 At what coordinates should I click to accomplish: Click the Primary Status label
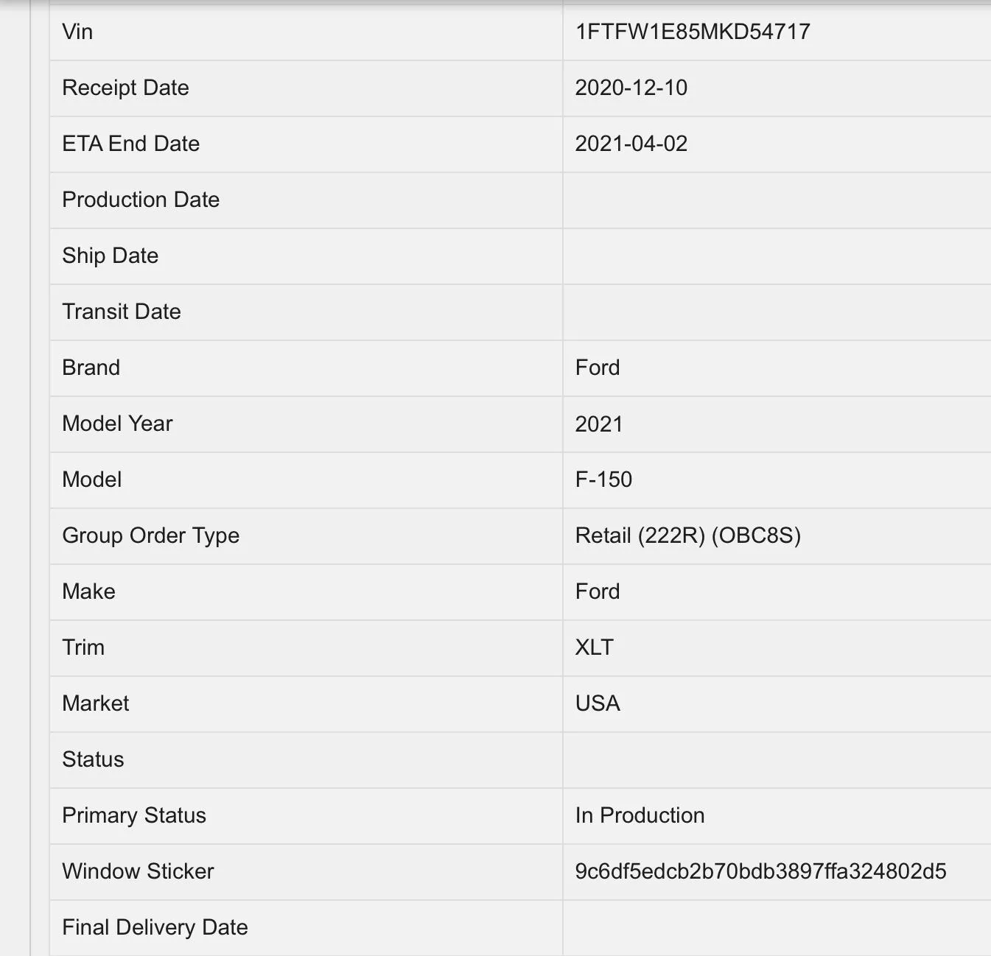134,815
